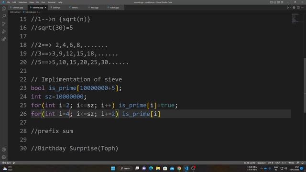Click the 'int sz=10000000;' line

pos(58,97)
